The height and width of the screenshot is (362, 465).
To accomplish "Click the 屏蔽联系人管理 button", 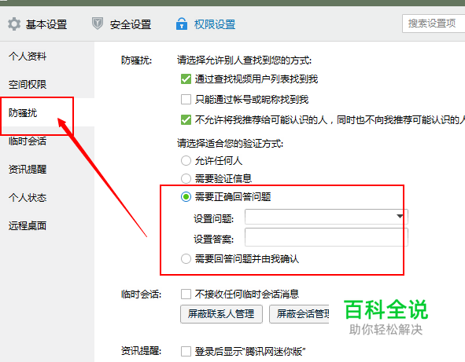I will (x=221, y=314).
